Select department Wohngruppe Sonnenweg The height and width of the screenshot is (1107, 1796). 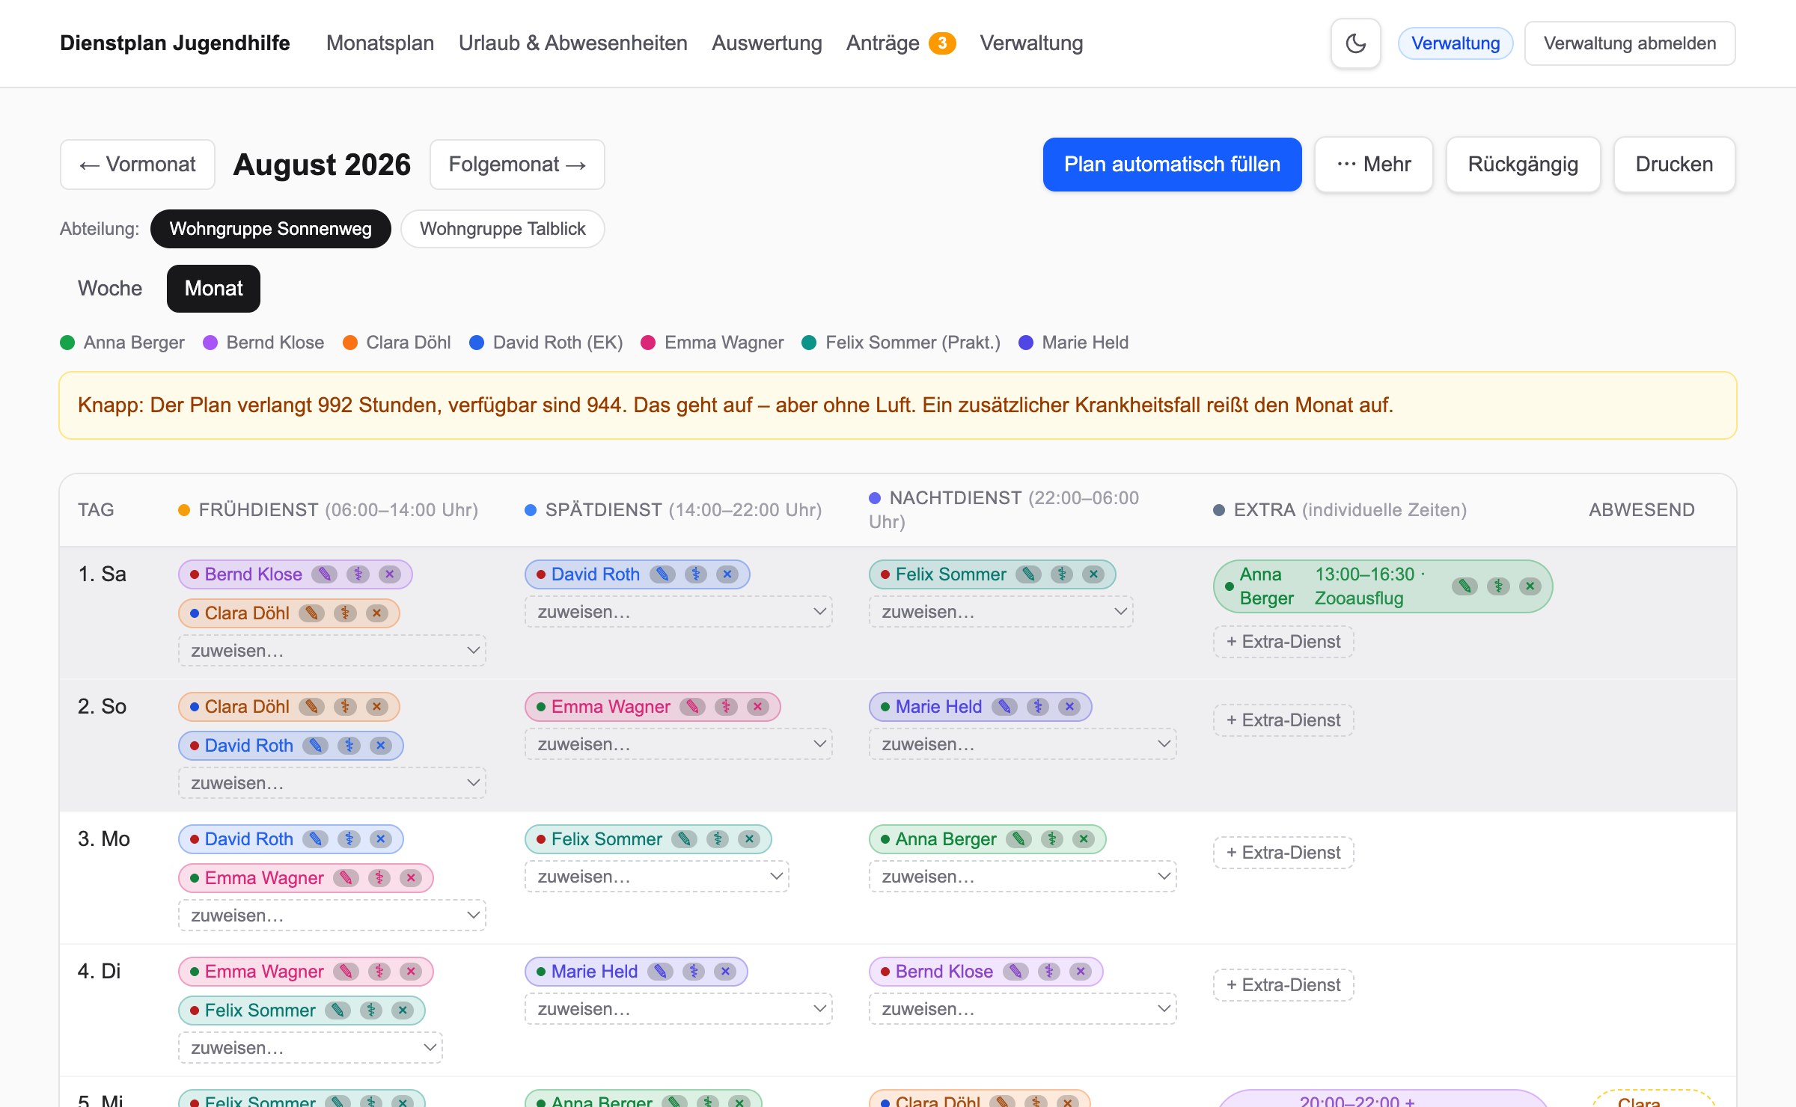click(x=270, y=229)
